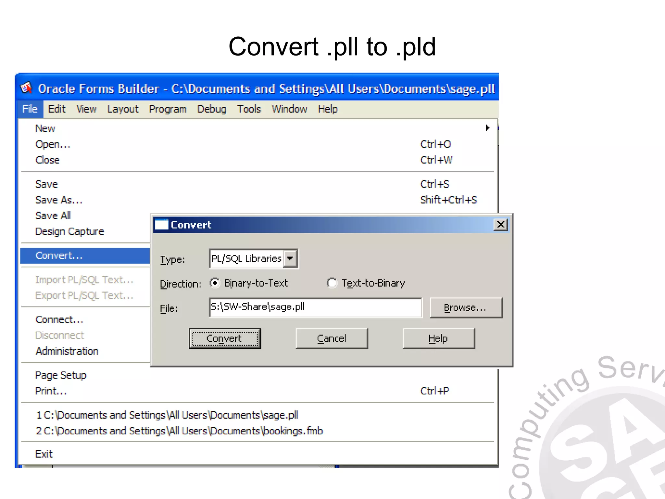The height and width of the screenshot is (499, 665).
Task: Open the View menu
Action: (86, 109)
